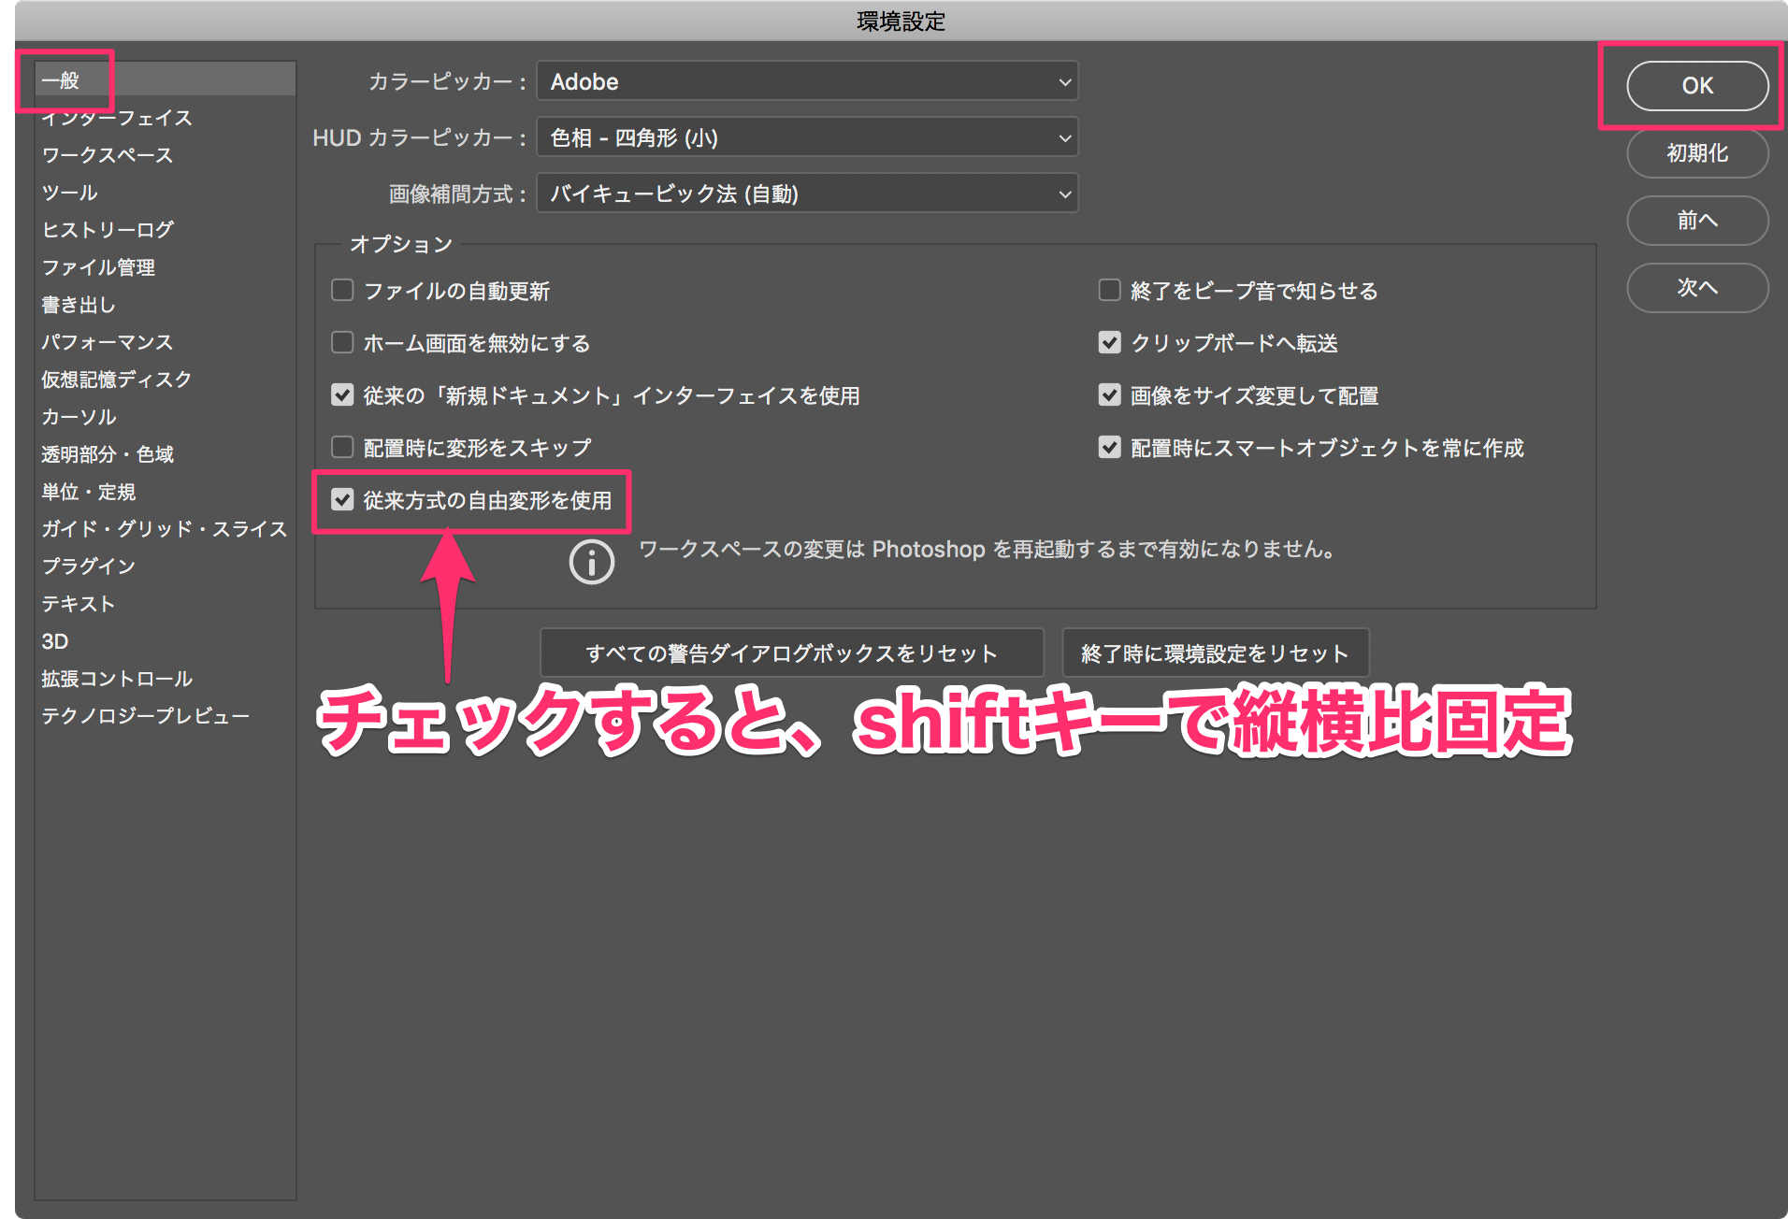This screenshot has width=1788, height=1219.
Task: Select プラグイン category
Action: 166,566
